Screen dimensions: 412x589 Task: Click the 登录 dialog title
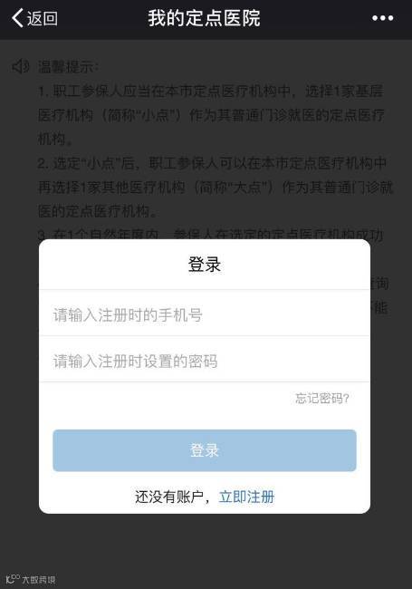click(x=205, y=264)
